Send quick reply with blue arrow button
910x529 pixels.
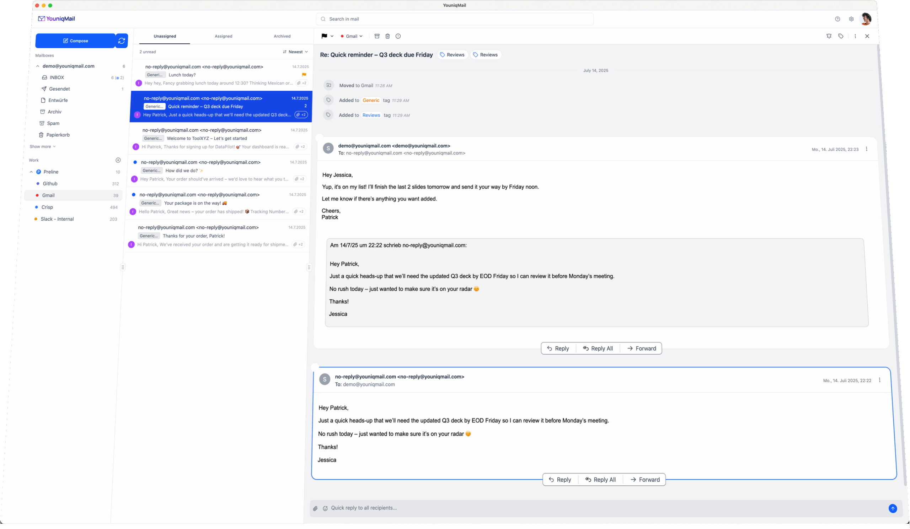[x=893, y=508]
